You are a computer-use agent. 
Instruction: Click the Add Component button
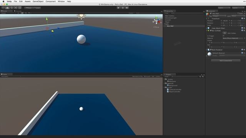226,61
